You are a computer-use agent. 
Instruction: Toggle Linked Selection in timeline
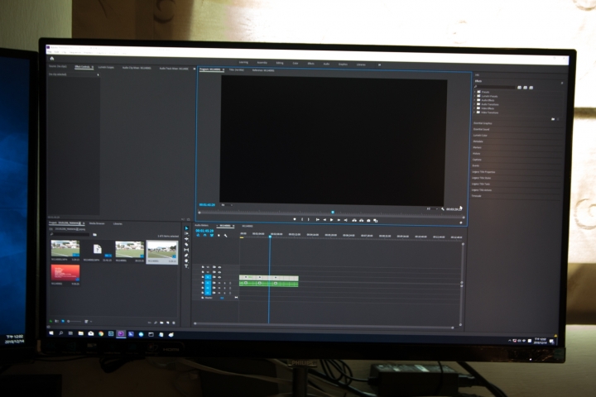click(x=212, y=236)
